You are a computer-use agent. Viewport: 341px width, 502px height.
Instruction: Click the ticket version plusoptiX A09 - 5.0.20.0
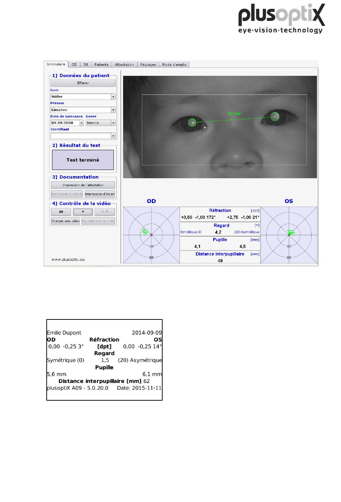coord(78,388)
